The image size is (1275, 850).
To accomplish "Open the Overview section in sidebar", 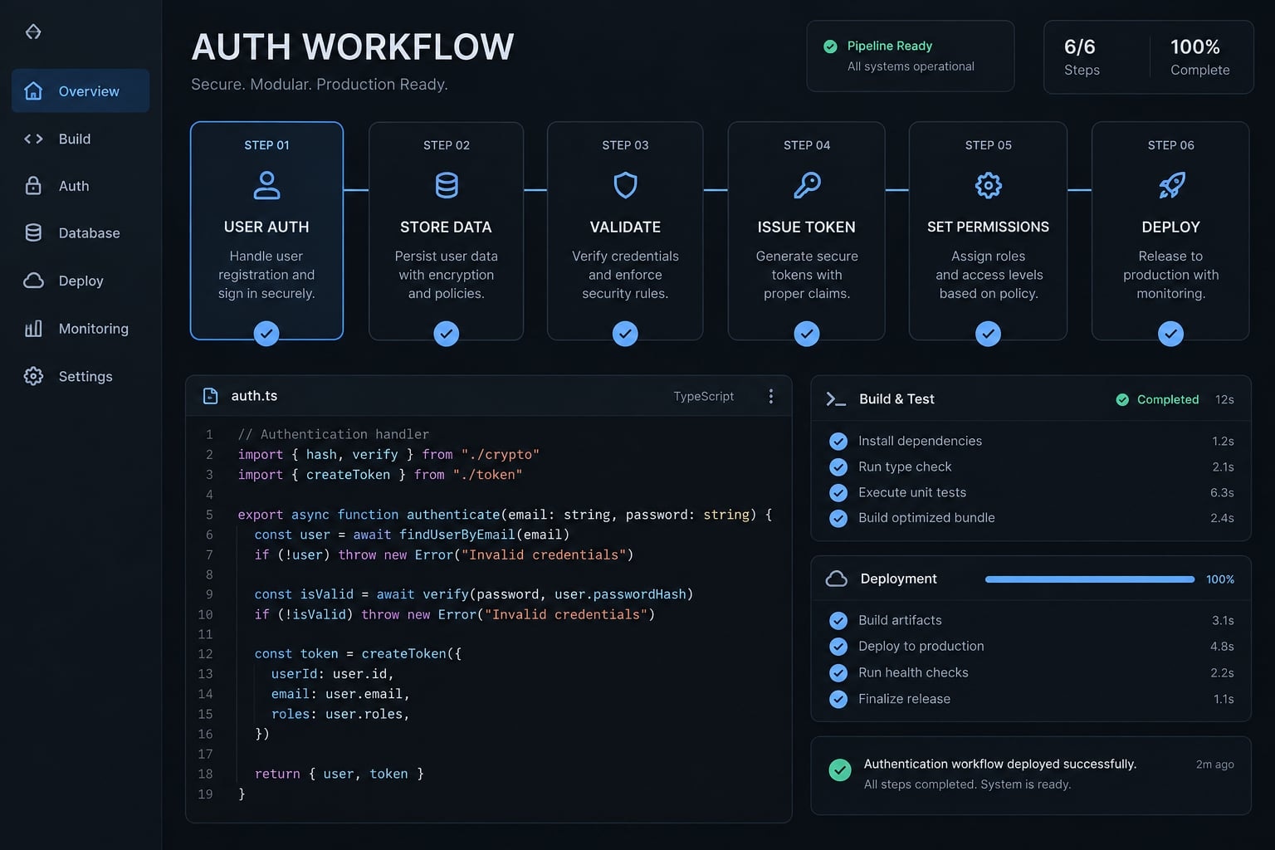I will pos(81,91).
